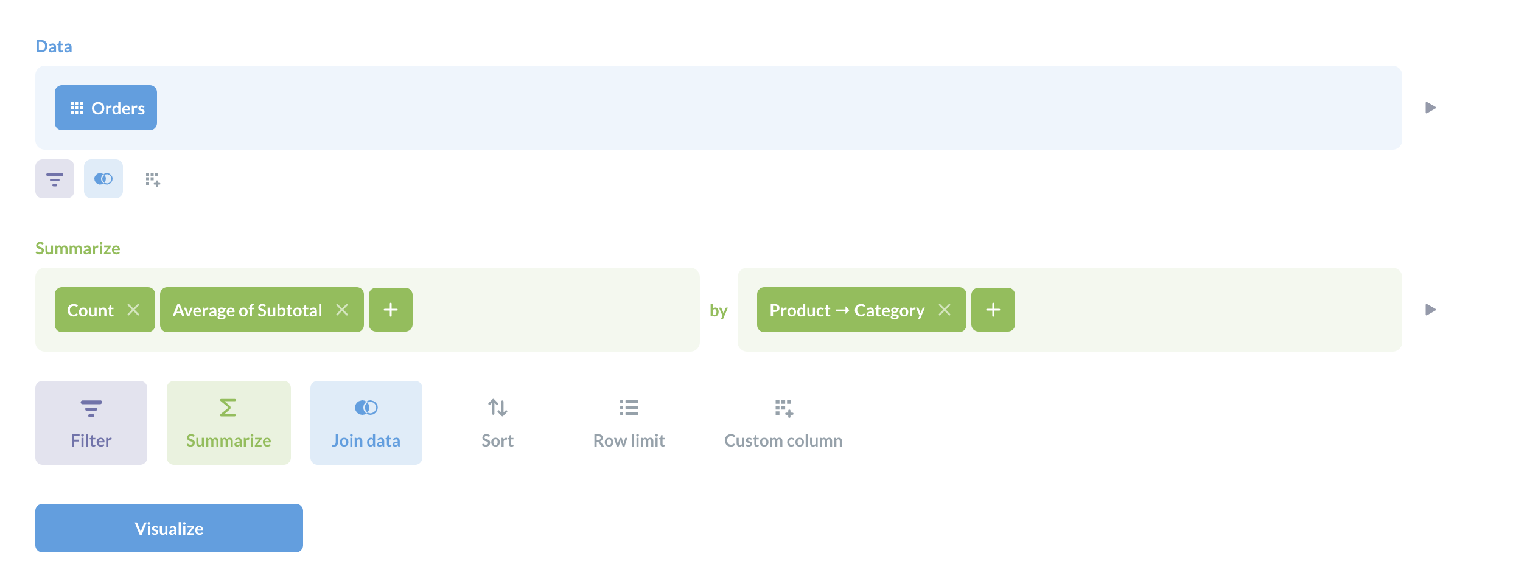Add a Filter step
The height and width of the screenshot is (584, 1530).
pyautogui.click(x=91, y=423)
